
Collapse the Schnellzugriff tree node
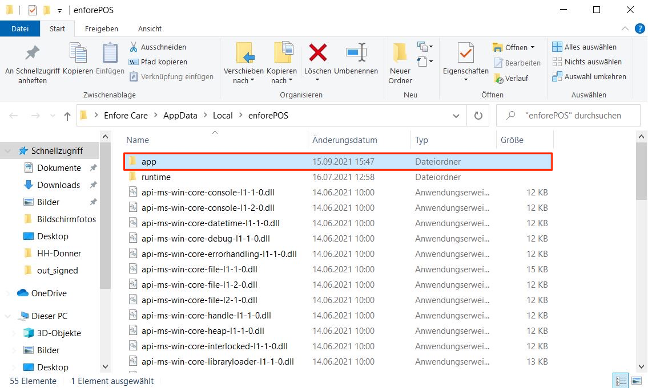(x=8, y=152)
